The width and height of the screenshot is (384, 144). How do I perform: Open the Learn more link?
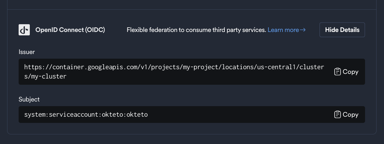(283, 30)
